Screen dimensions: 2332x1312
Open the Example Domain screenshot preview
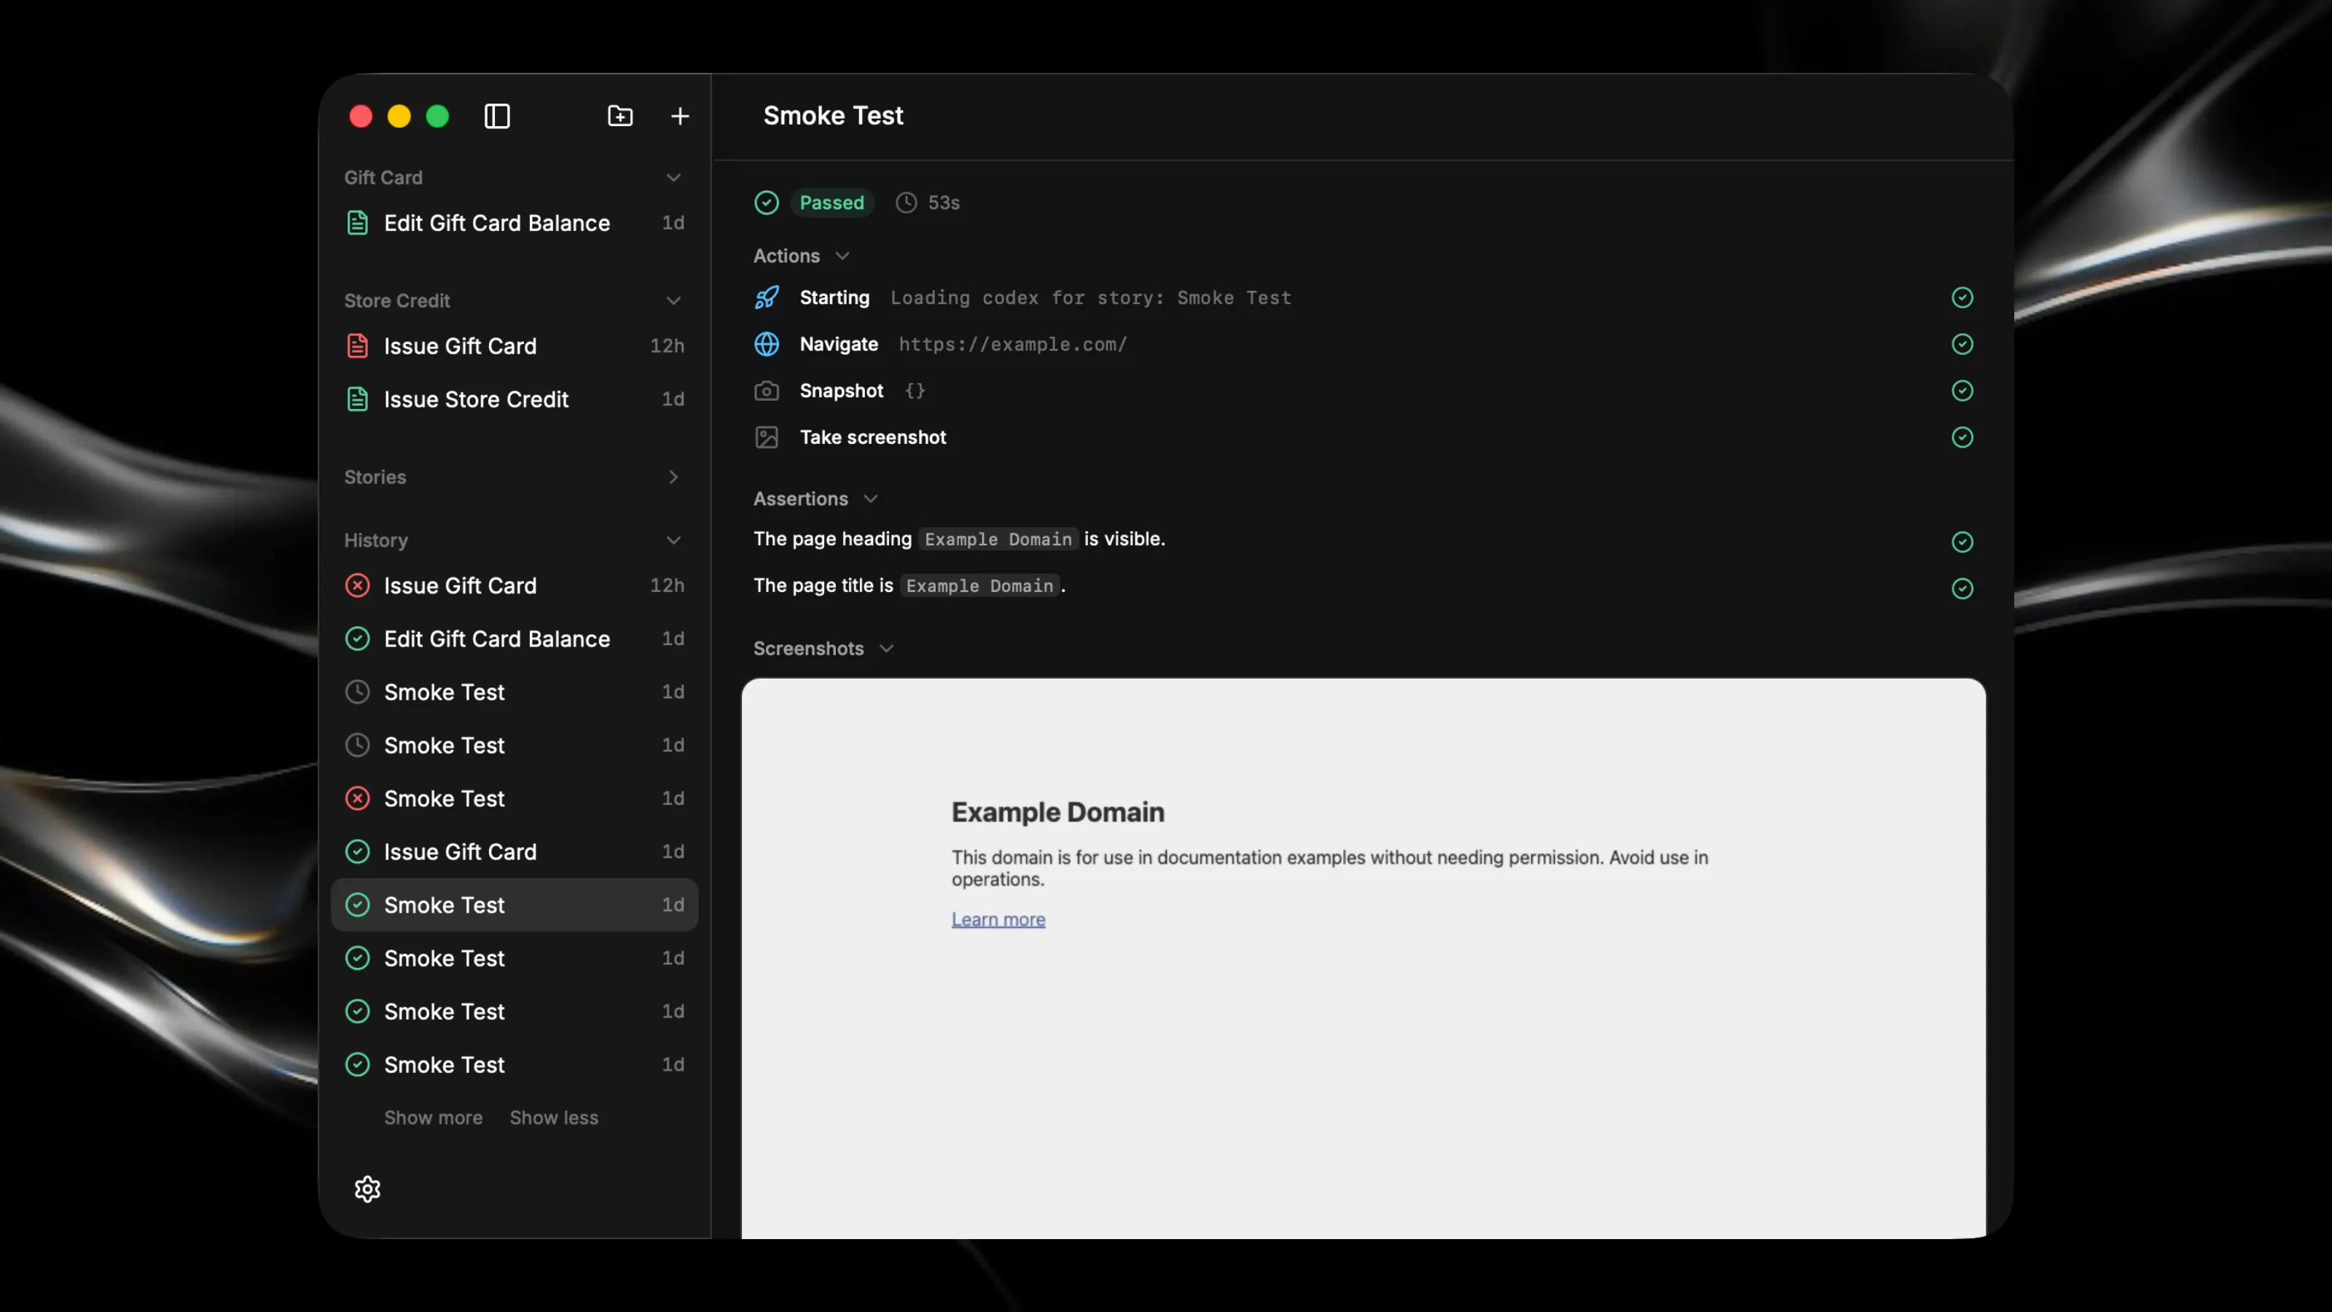1363,959
